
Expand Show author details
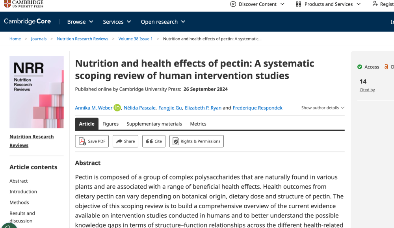pyautogui.click(x=323, y=108)
